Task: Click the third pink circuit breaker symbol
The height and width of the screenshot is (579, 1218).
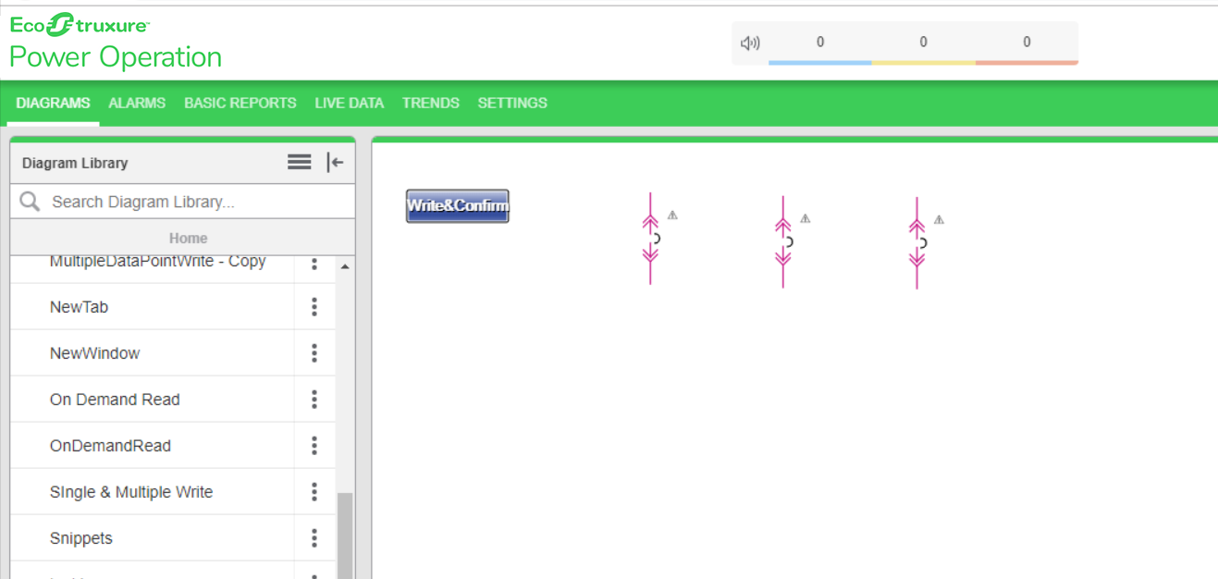Action: (917, 243)
